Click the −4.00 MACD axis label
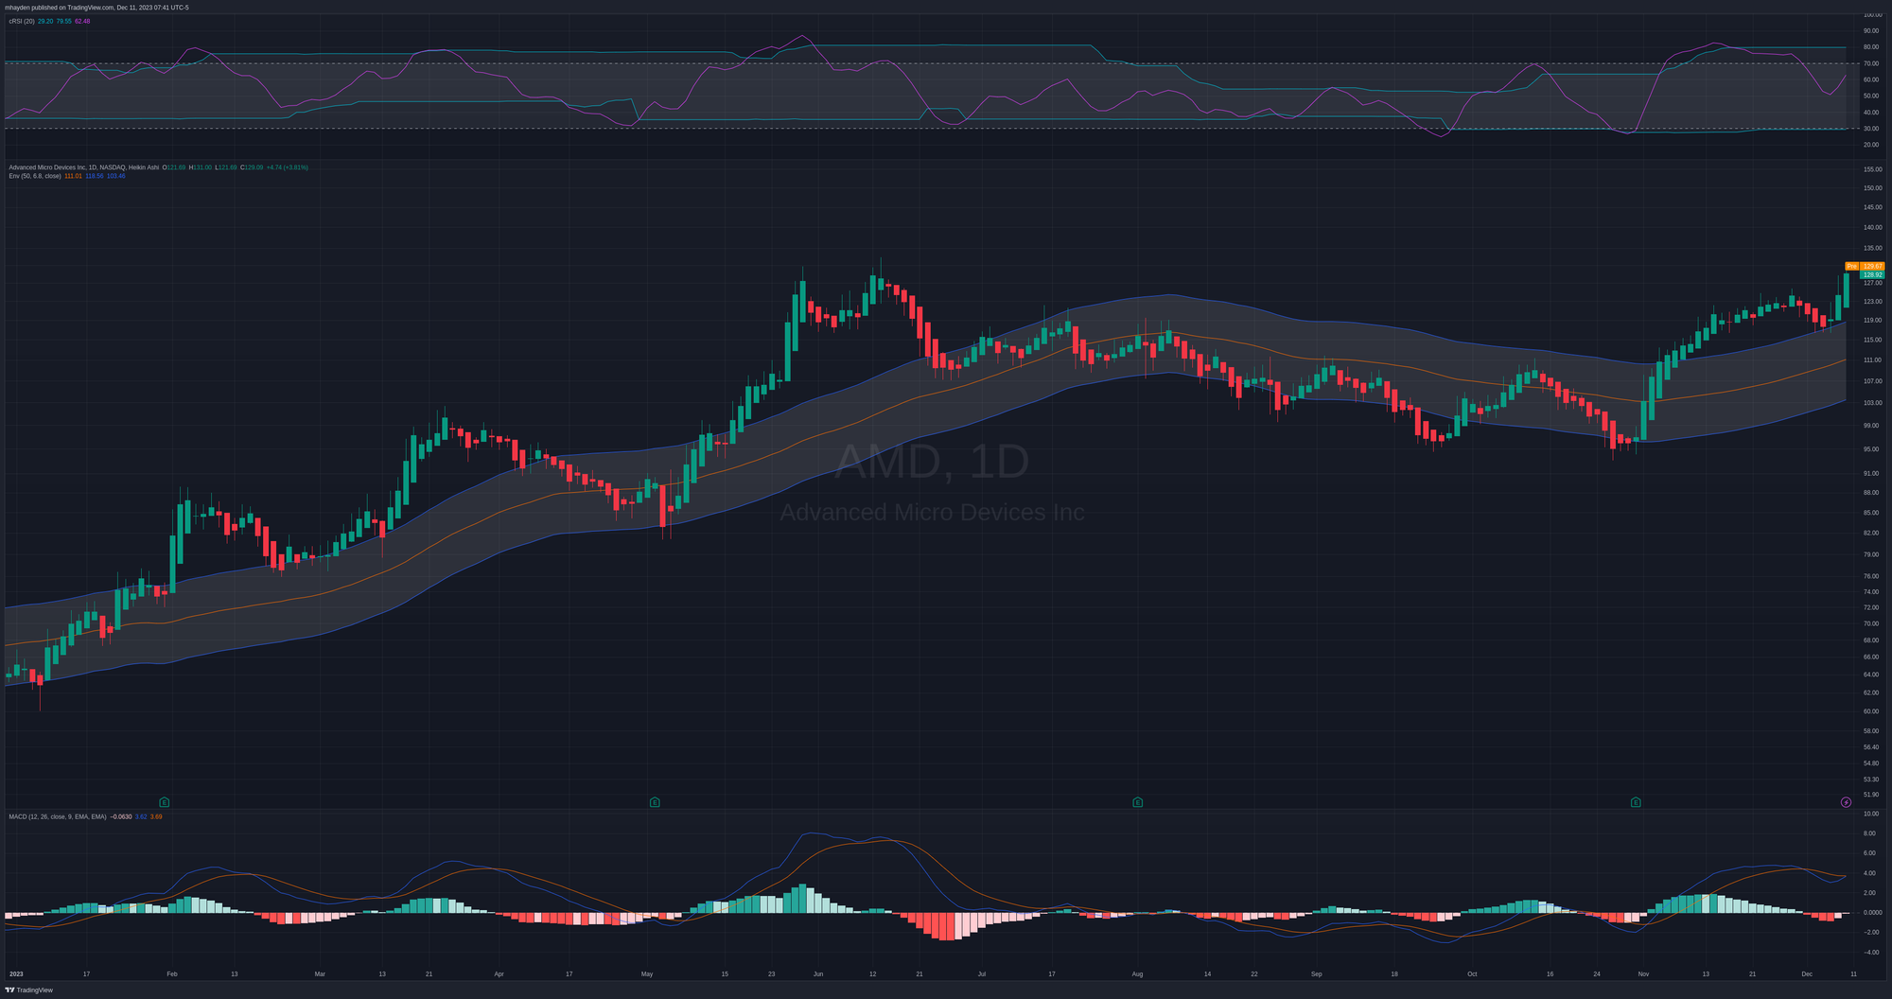The height and width of the screenshot is (999, 1892). 1870,953
